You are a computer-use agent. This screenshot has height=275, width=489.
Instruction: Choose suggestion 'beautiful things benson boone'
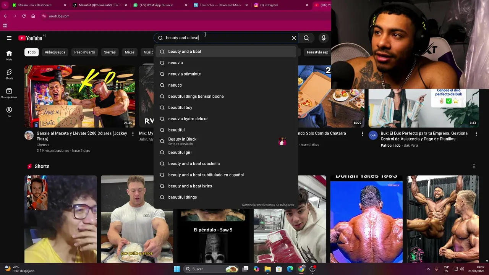(x=226, y=96)
